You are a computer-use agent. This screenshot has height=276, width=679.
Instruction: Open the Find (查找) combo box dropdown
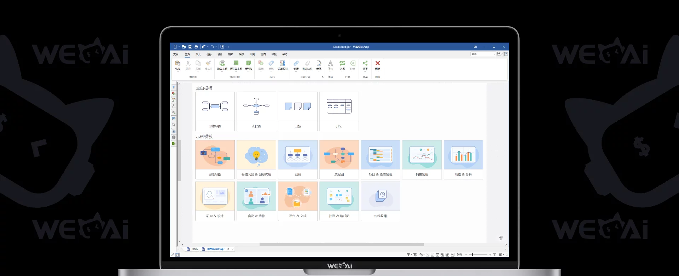494,54
